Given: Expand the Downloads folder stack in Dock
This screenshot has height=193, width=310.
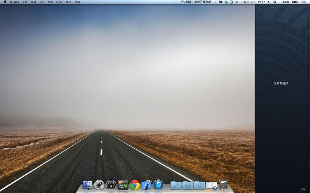Looking at the screenshot, I should click(188, 185).
